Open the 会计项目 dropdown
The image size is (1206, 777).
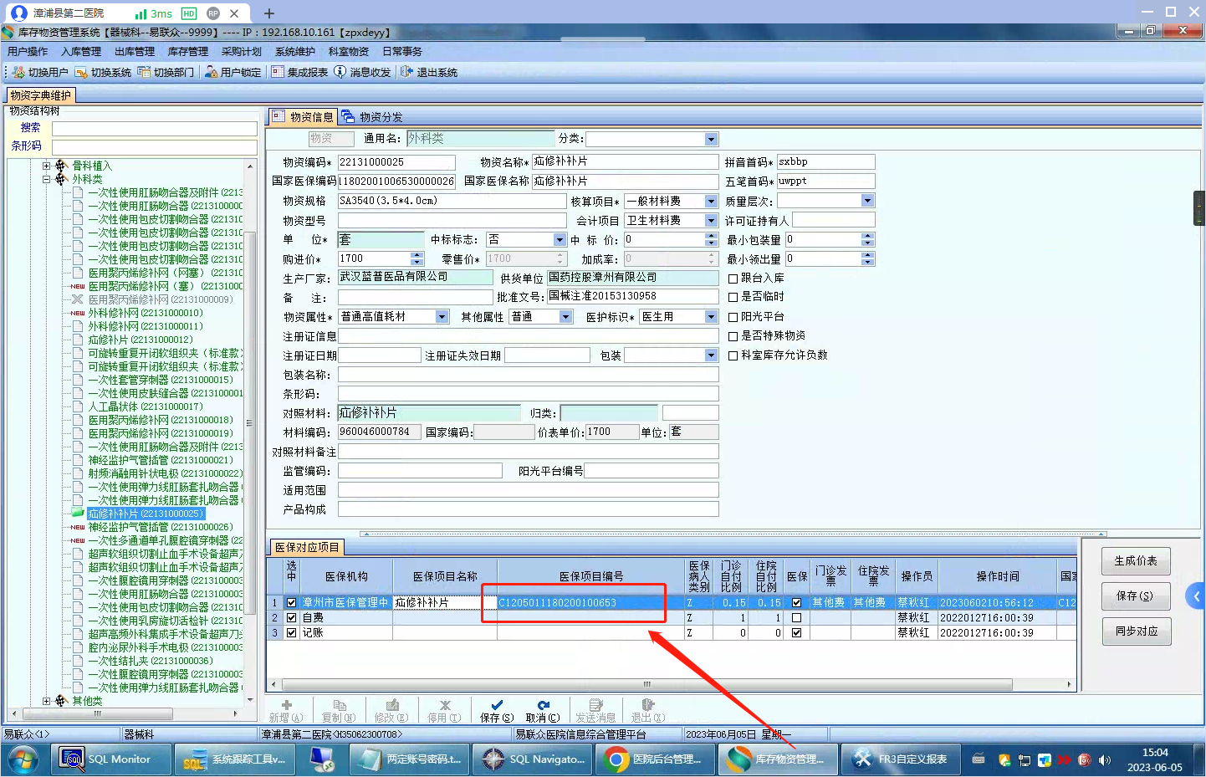point(711,221)
